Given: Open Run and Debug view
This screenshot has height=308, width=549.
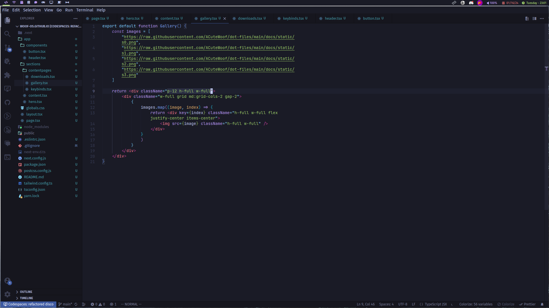Looking at the screenshot, I should pyautogui.click(x=7, y=61).
